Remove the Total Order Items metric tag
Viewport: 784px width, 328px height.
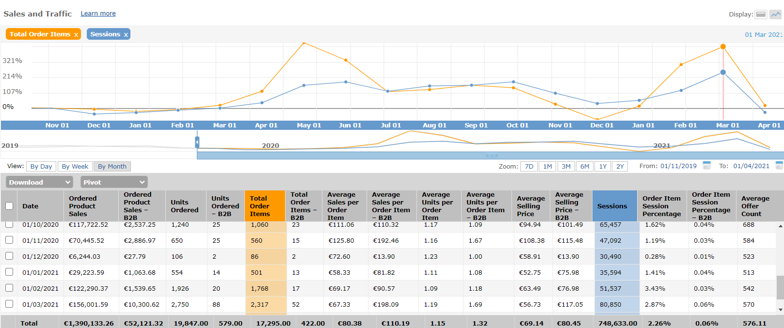point(76,35)
